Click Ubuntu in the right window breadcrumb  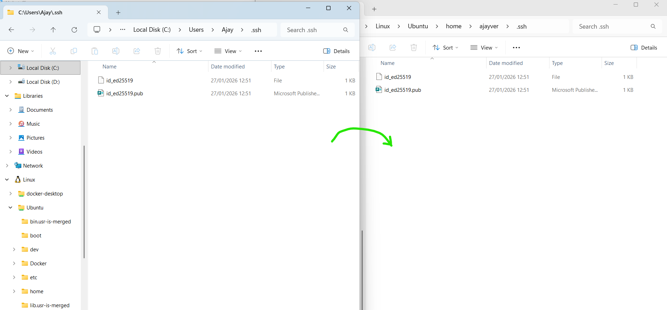[x=418, y=26]
